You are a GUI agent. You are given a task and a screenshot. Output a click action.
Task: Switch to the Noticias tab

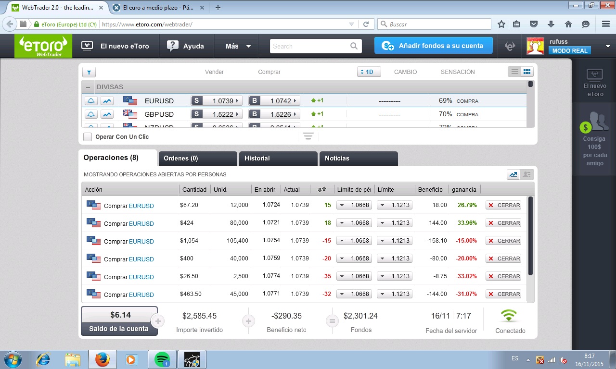(x=359, y=159)
